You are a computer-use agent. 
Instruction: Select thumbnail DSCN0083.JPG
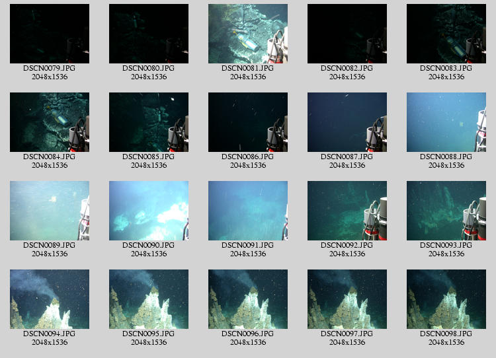446,34
